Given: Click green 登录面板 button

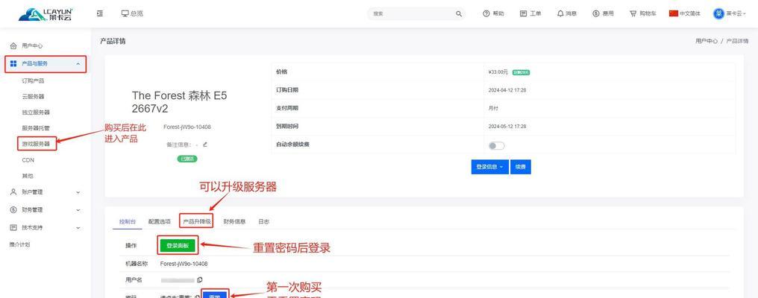Looking at the screenshot, I should click(x=178, y=246).
